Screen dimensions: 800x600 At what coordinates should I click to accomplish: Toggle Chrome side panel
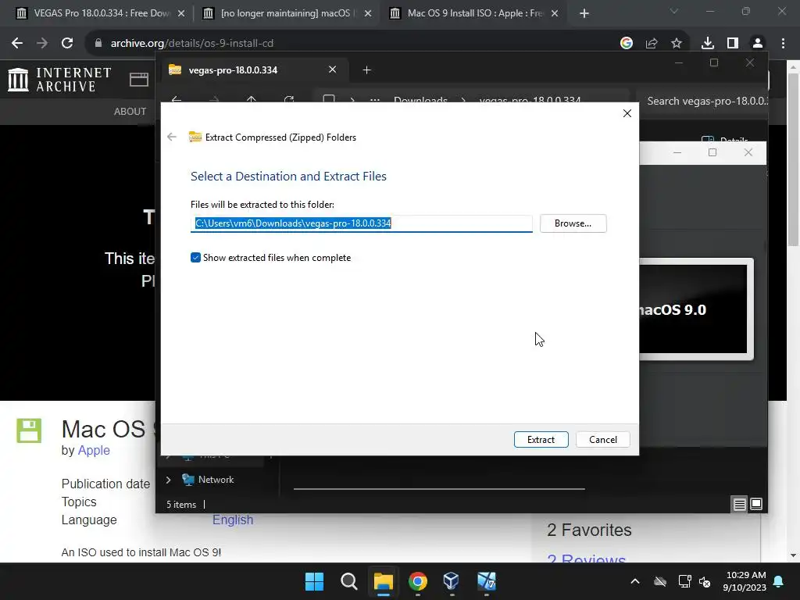click(x=733, y=44)
